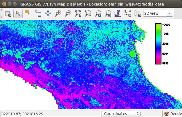Image resolution: width=182 pixels, height=117 pixels.
Task: Expand the 2D view mode dropdown
Action: click(x=158, y=13)
